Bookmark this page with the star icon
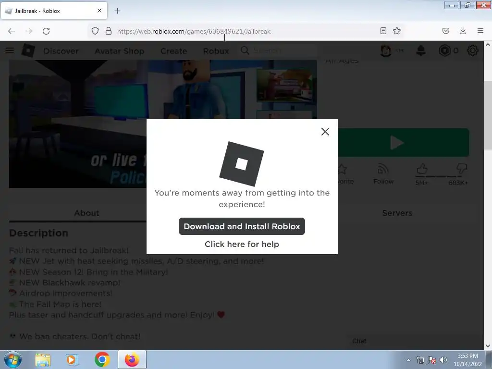This screenshot has width=492, height=369. pyautogui.click(x=396, y=31)
